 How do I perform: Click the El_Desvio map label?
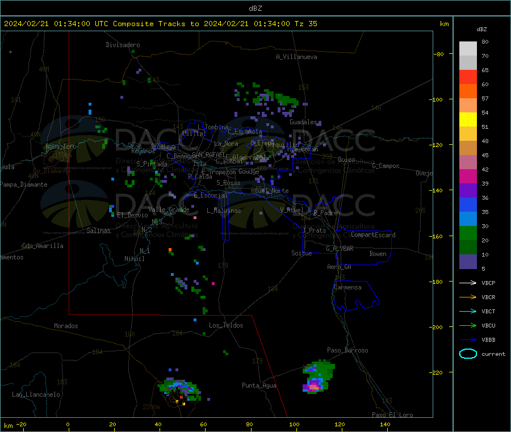(132, 215)
